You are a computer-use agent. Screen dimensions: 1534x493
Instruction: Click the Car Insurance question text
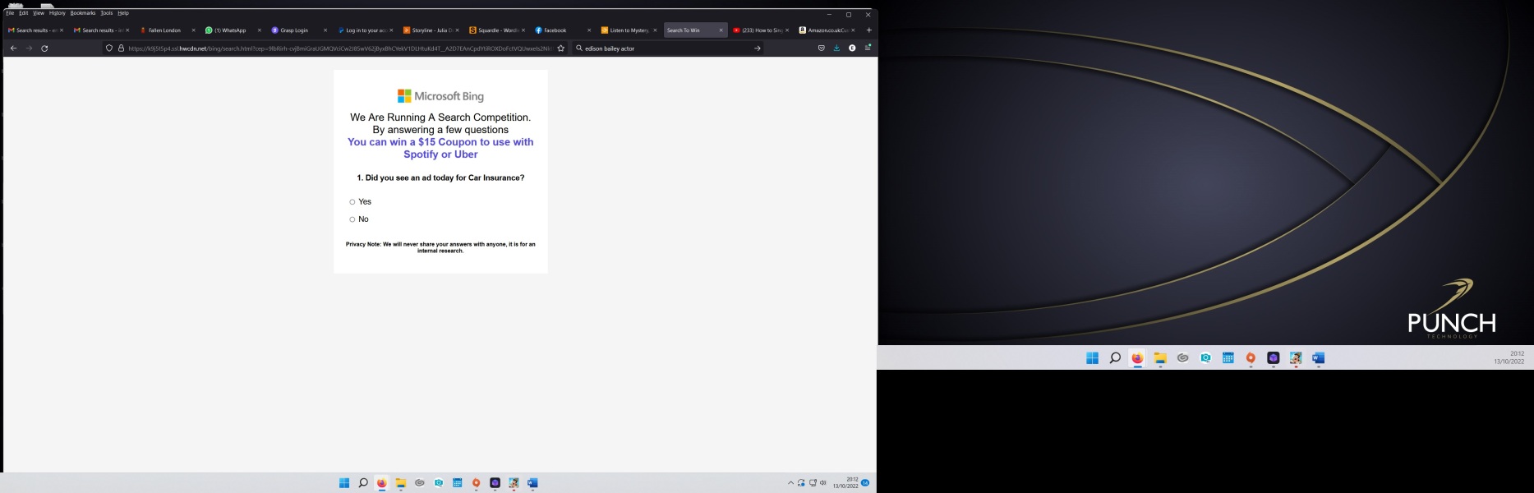pyautogui.click(x=440, y=178)
